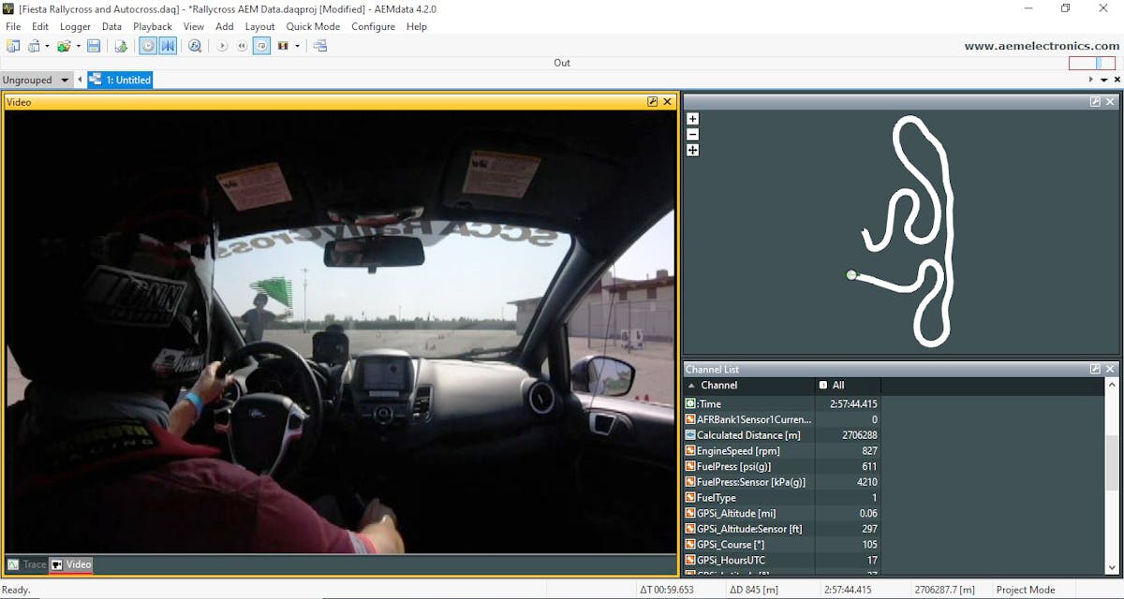Toggle the loop playback button
Screen dimensions: 1124x599
pos(262,46)
